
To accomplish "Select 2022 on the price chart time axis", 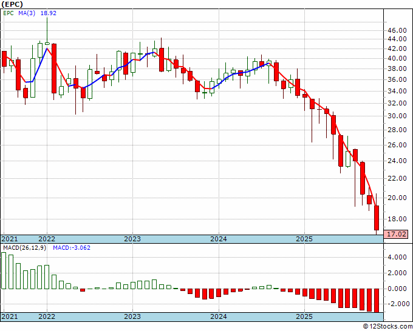I will pos(47,239).
